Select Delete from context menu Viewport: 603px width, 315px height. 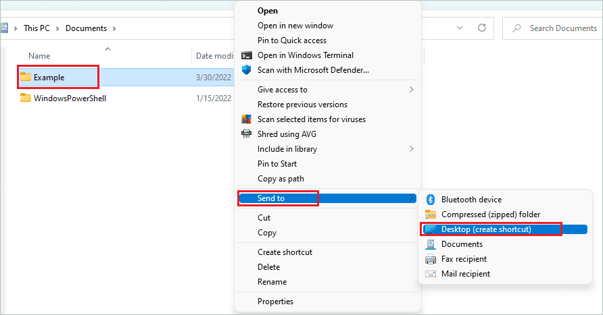click(x=269, y=267)
